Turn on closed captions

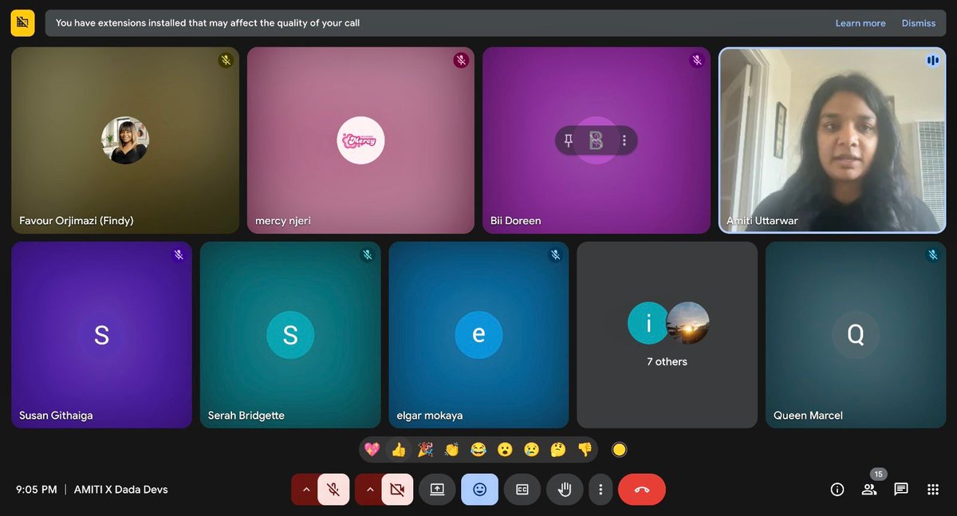coord(522,490)
